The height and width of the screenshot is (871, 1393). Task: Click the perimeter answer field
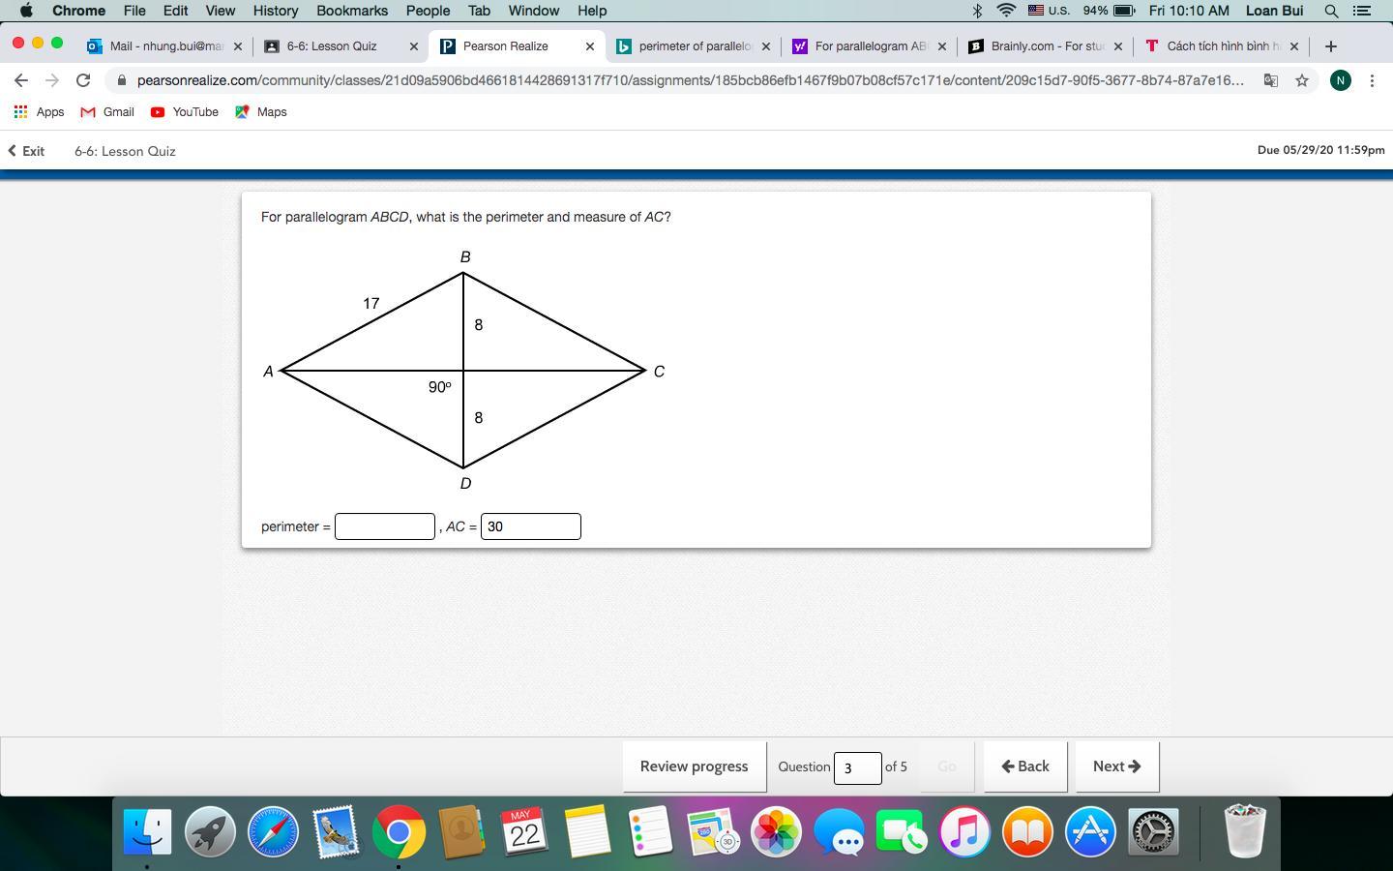point(385,526)
